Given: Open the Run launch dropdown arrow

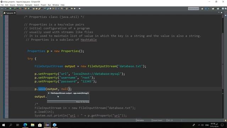Looking at the screenshot, I should pos(13,9).
